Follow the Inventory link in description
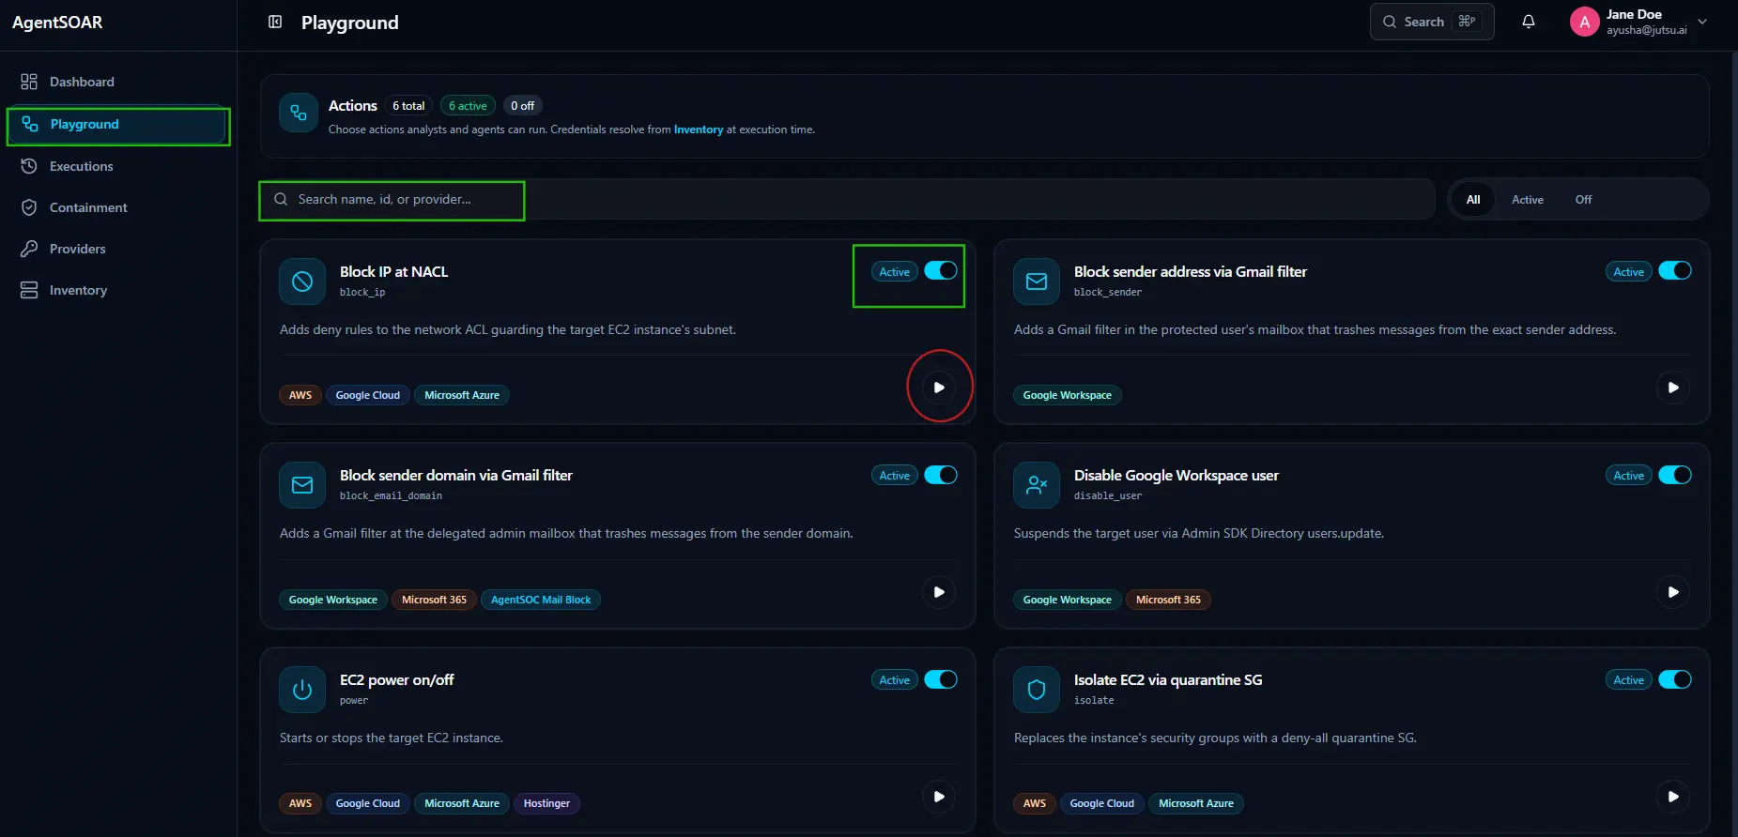This screenshot has width=1738, height=837. click(699, 129)
